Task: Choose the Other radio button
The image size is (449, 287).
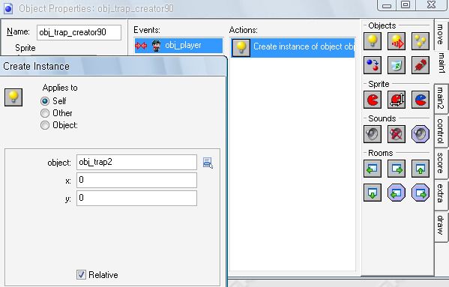Action: 45,113
